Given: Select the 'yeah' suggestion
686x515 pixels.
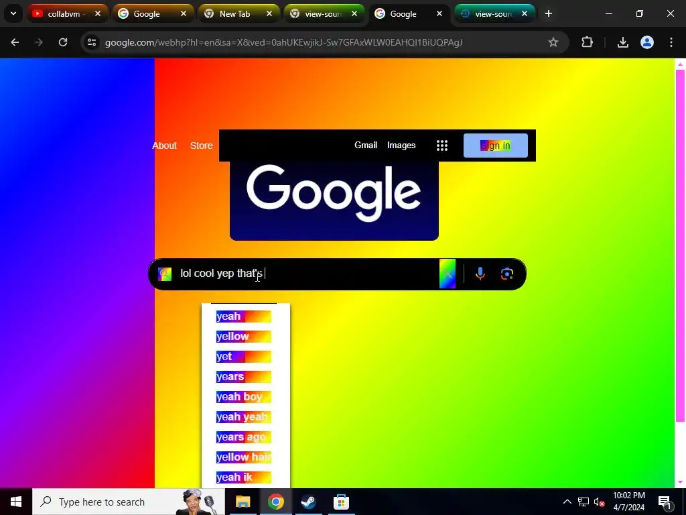Looking at the screenshot, I should point(244,317).
